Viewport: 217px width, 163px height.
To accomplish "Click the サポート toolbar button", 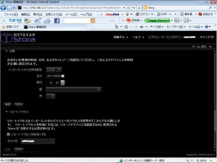I will point(166,14).
